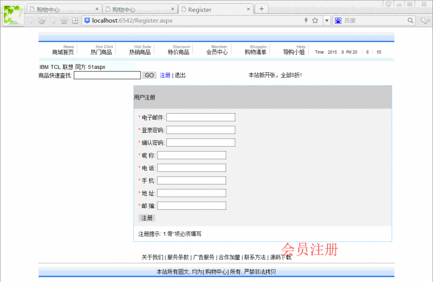Viewport: 433px width, 282px height.
Task: Open the 源码下载 footer link
Action: (280, 257)
